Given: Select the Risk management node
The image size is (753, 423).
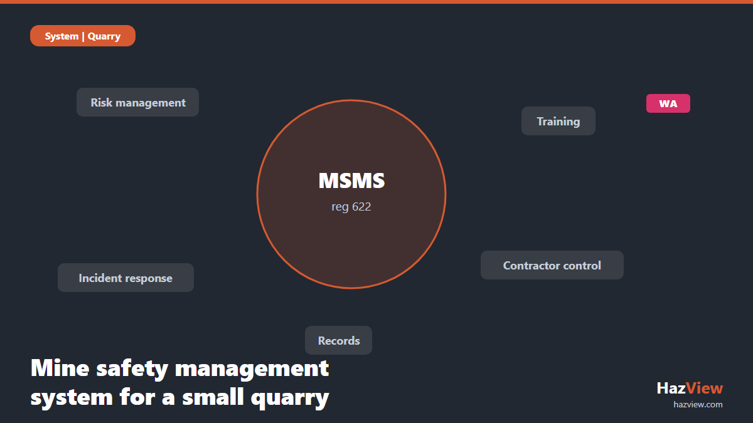Looking at the screenshot, I should click(138, 102).
